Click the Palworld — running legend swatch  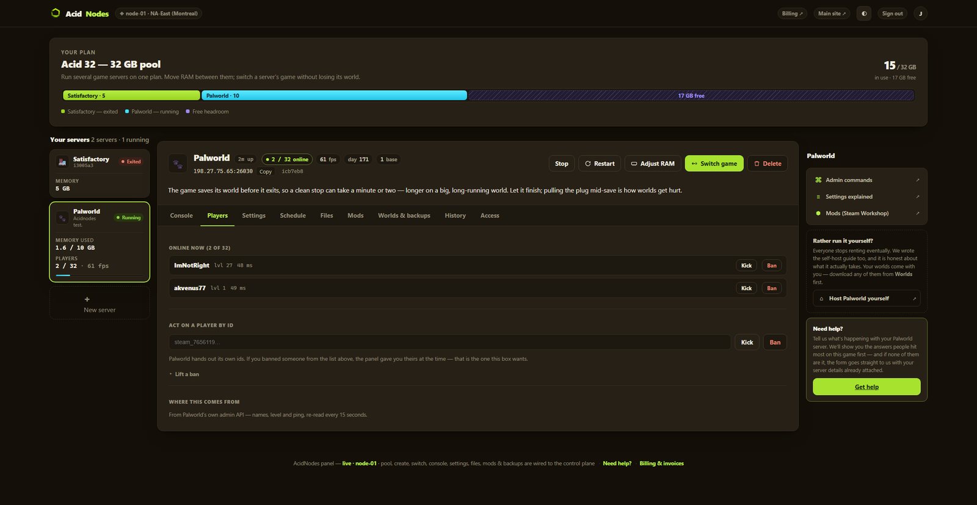pos(127,111)
